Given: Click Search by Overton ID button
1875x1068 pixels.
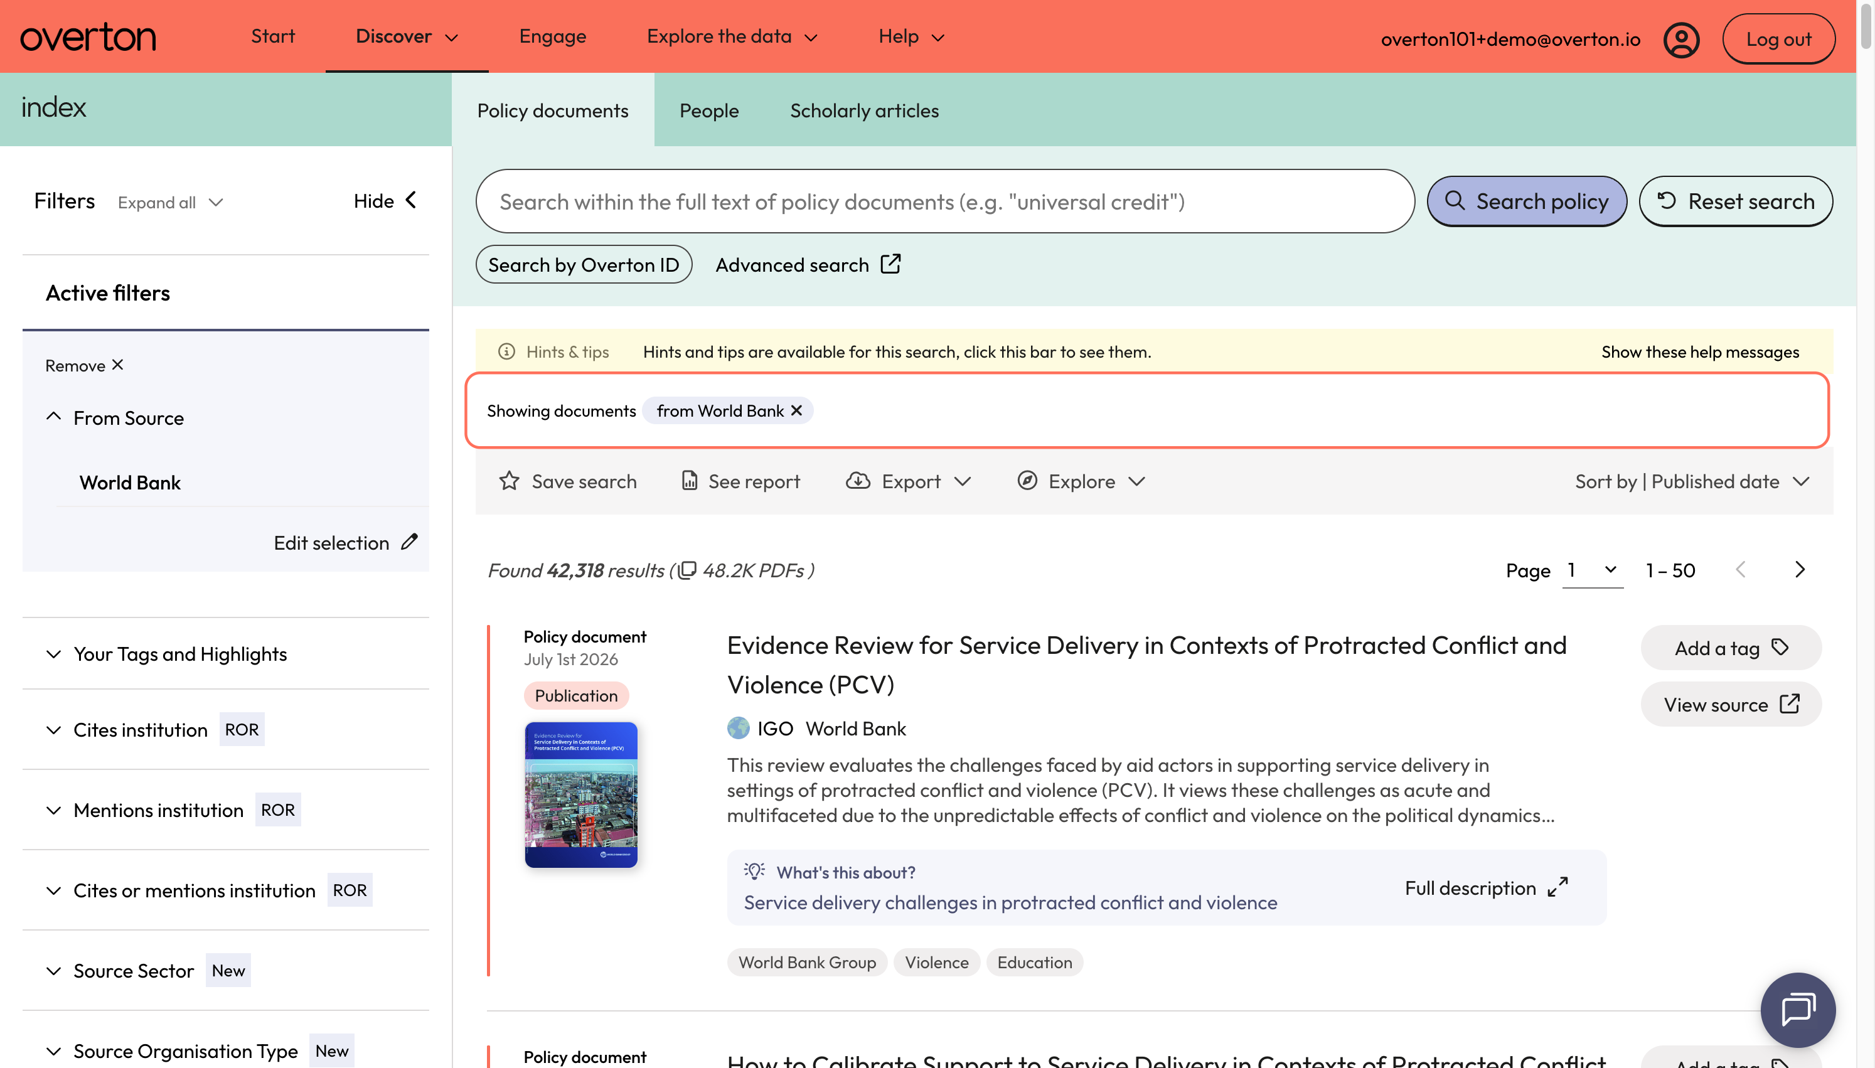Looking at the screenshot, I should tap(584, 264).
